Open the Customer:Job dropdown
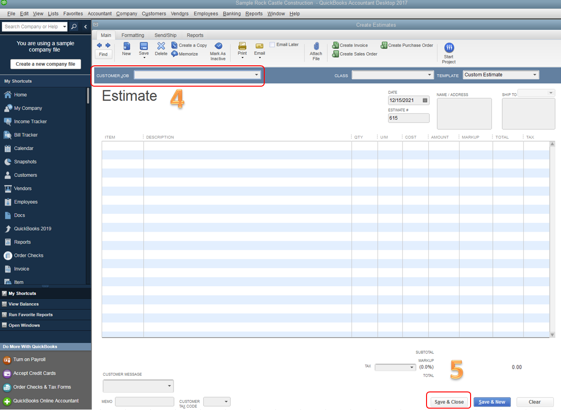 coord(256,74)
